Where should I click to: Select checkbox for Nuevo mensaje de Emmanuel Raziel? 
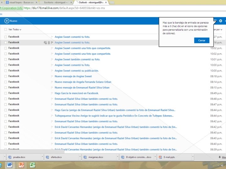[x=6, y=88]
